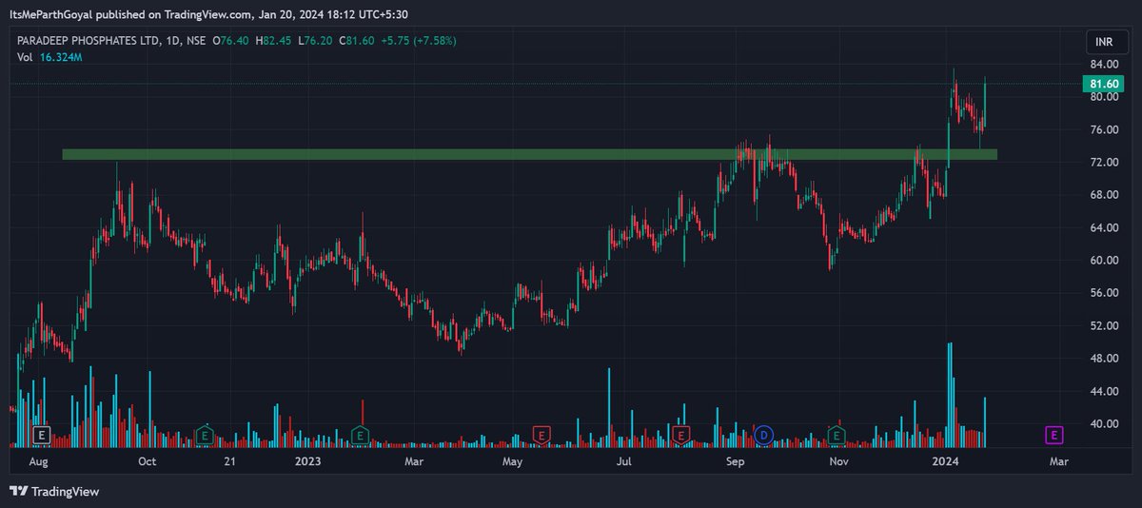The height and width of the screenshot is (508, 1142).
Task: Click the 64.00 price axis label
Action: point(1102,227)
